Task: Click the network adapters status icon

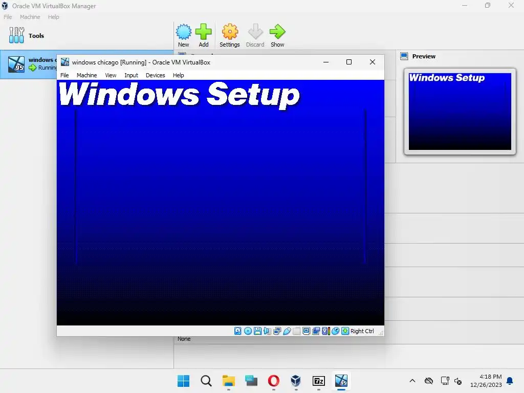Action: (x=277, y=331)
